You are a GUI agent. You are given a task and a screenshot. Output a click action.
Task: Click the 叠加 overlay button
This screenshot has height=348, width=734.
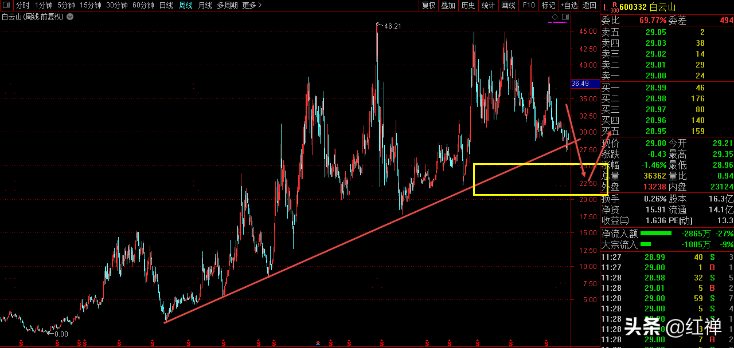(x=448, y=5)
